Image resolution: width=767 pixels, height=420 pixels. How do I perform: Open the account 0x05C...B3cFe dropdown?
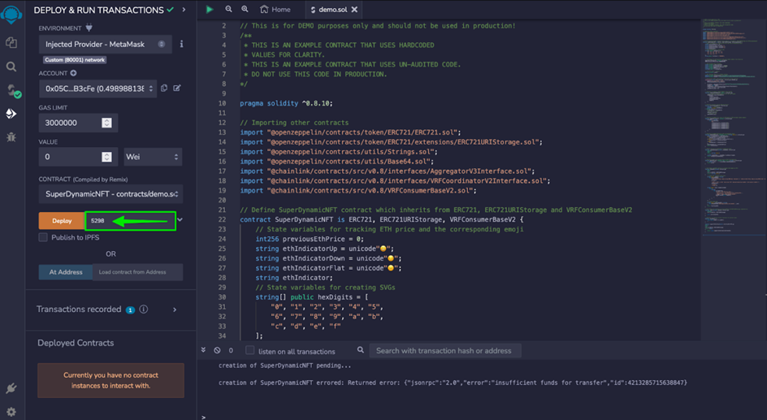(97, 89)
